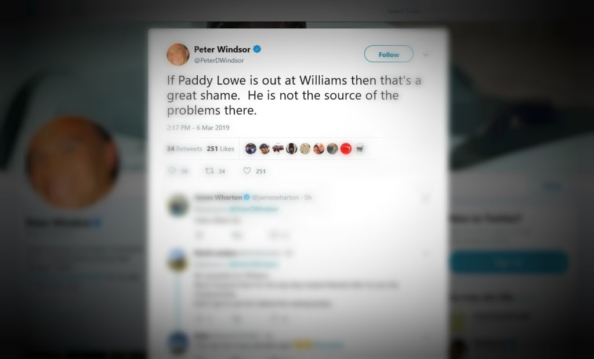This screenshot has width=594, height=359.
Task: Click the retweet icon showing 34
Action: tap(209, 171)
